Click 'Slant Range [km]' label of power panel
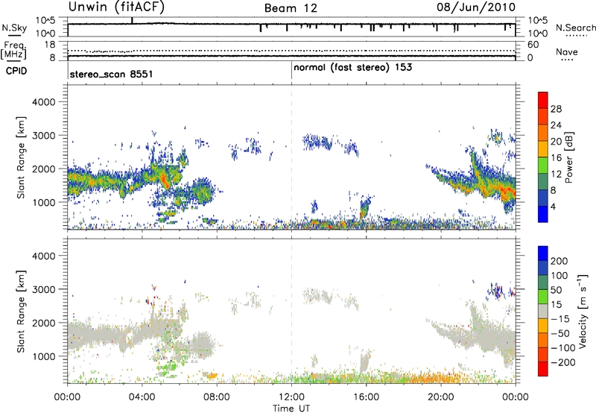This screenshot has width=596, height=413. 21,157
